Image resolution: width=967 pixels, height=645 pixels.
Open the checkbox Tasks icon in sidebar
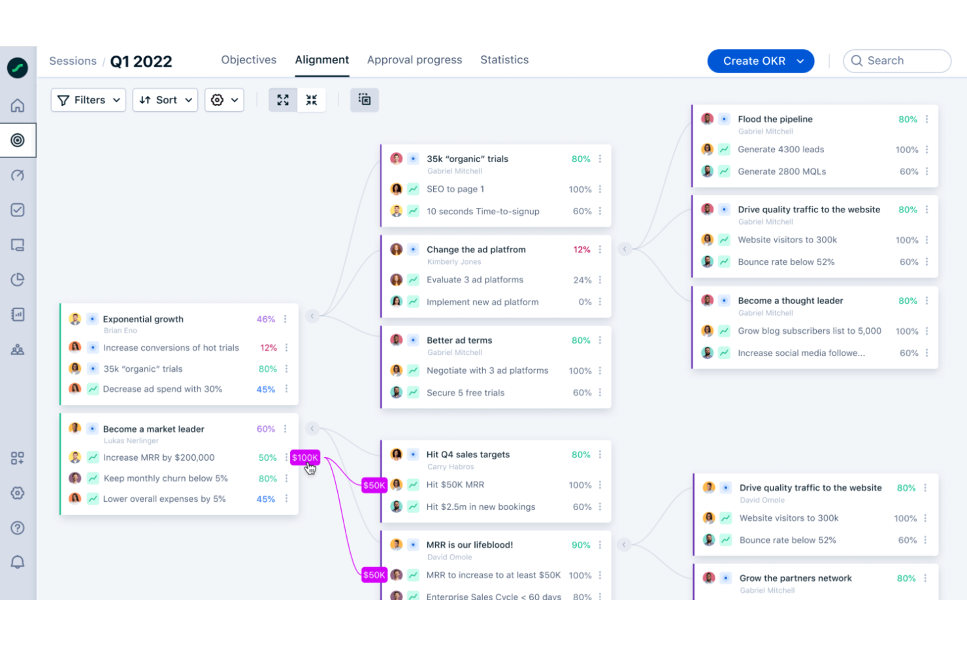(18, 210)
